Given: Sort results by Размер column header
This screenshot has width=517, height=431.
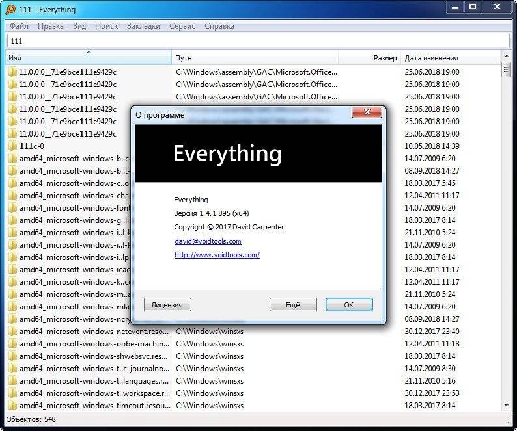Looking at the screenshot, I should [x=370, y=58].
